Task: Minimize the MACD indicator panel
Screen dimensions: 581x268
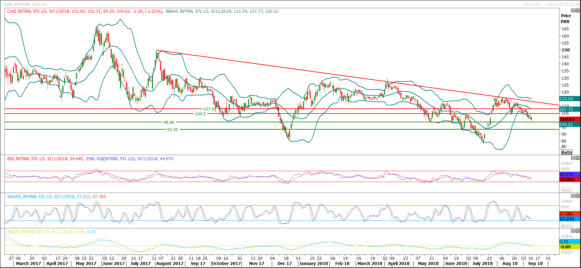Action: point(573,231)
